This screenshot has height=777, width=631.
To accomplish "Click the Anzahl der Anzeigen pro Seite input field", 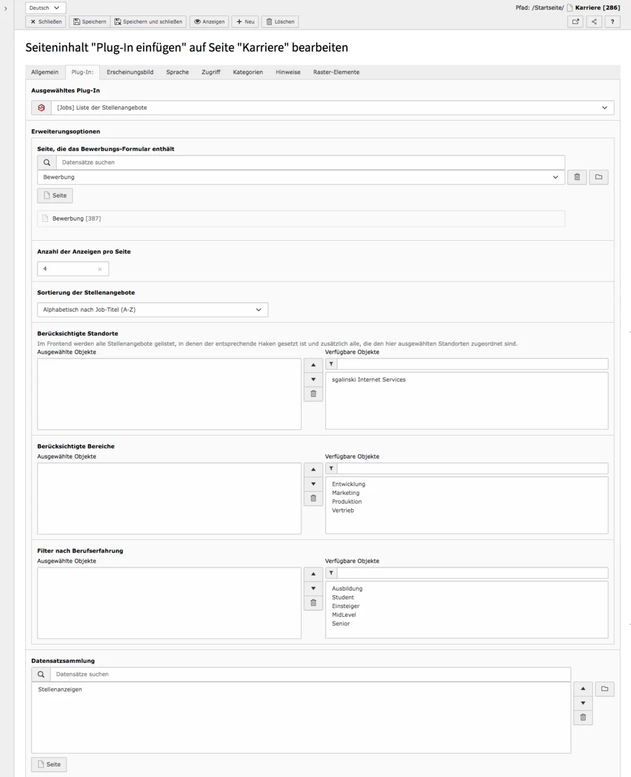I will (x=68, y=269).
